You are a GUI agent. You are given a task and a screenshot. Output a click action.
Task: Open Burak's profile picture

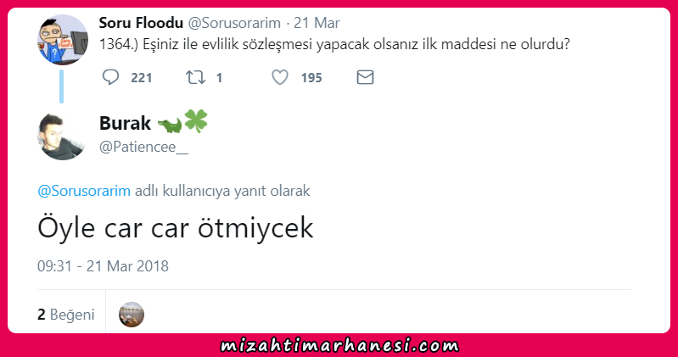coord(63,136)
